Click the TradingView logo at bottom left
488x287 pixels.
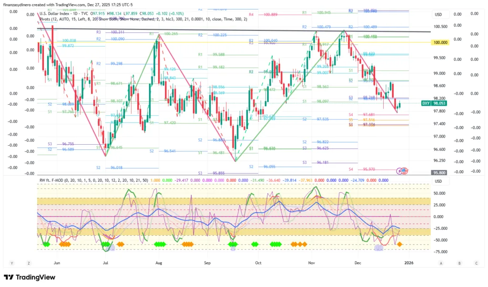point(30,277)
